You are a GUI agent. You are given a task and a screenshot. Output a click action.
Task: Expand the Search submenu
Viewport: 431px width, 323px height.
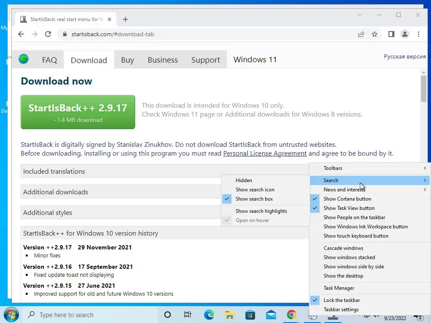pyautogui.click(x=370, y=180)
